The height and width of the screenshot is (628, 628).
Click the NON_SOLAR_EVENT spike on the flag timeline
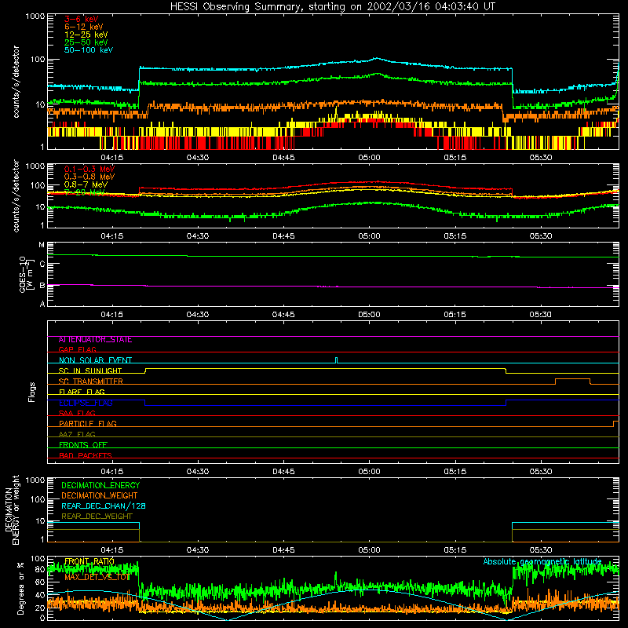point(337,360)
